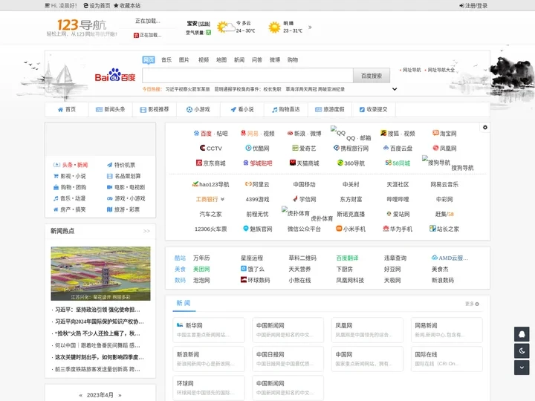Click the notification bell floating button
Screen dimensions: 535x401
coord(522,334)
